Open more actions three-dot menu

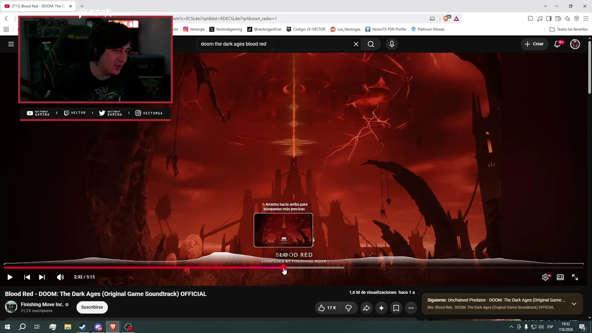point(411,308)
